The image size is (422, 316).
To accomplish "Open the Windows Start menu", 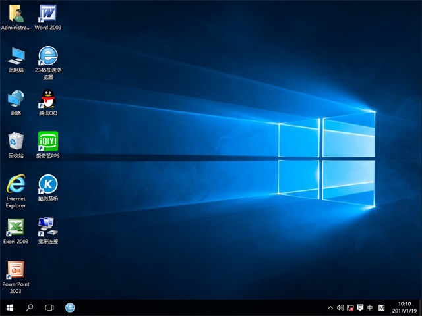I will tap(10, 307).
